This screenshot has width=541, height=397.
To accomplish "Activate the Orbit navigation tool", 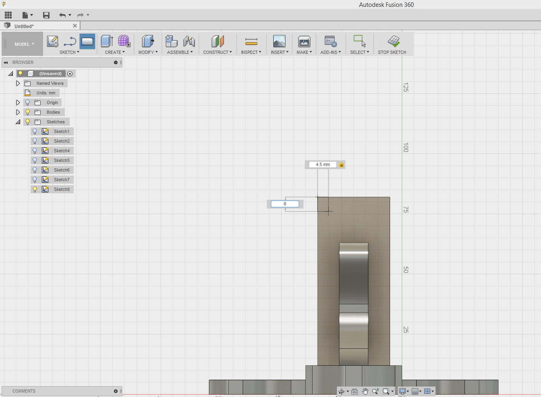I will 341,391.
